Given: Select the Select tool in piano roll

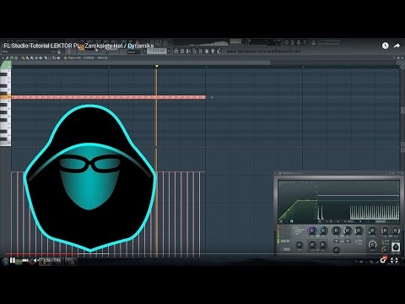Looking at the screenshot, I should click(x=50, y=58).
